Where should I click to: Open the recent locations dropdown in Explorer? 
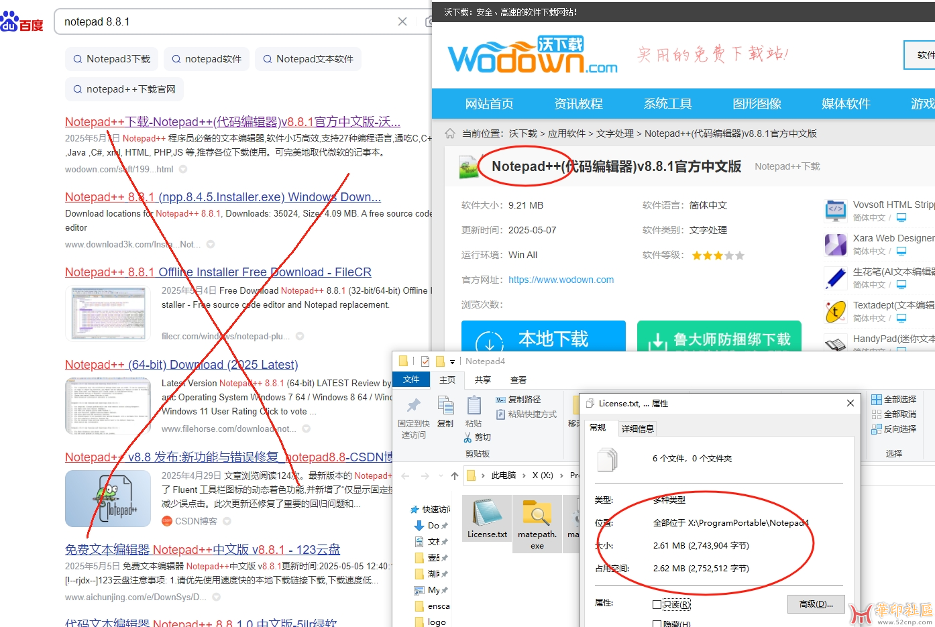[441, 475]
